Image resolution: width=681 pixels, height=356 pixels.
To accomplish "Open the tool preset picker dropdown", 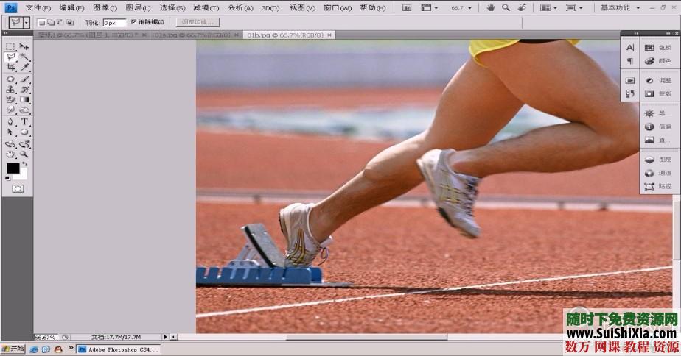I will coord(27,22).
